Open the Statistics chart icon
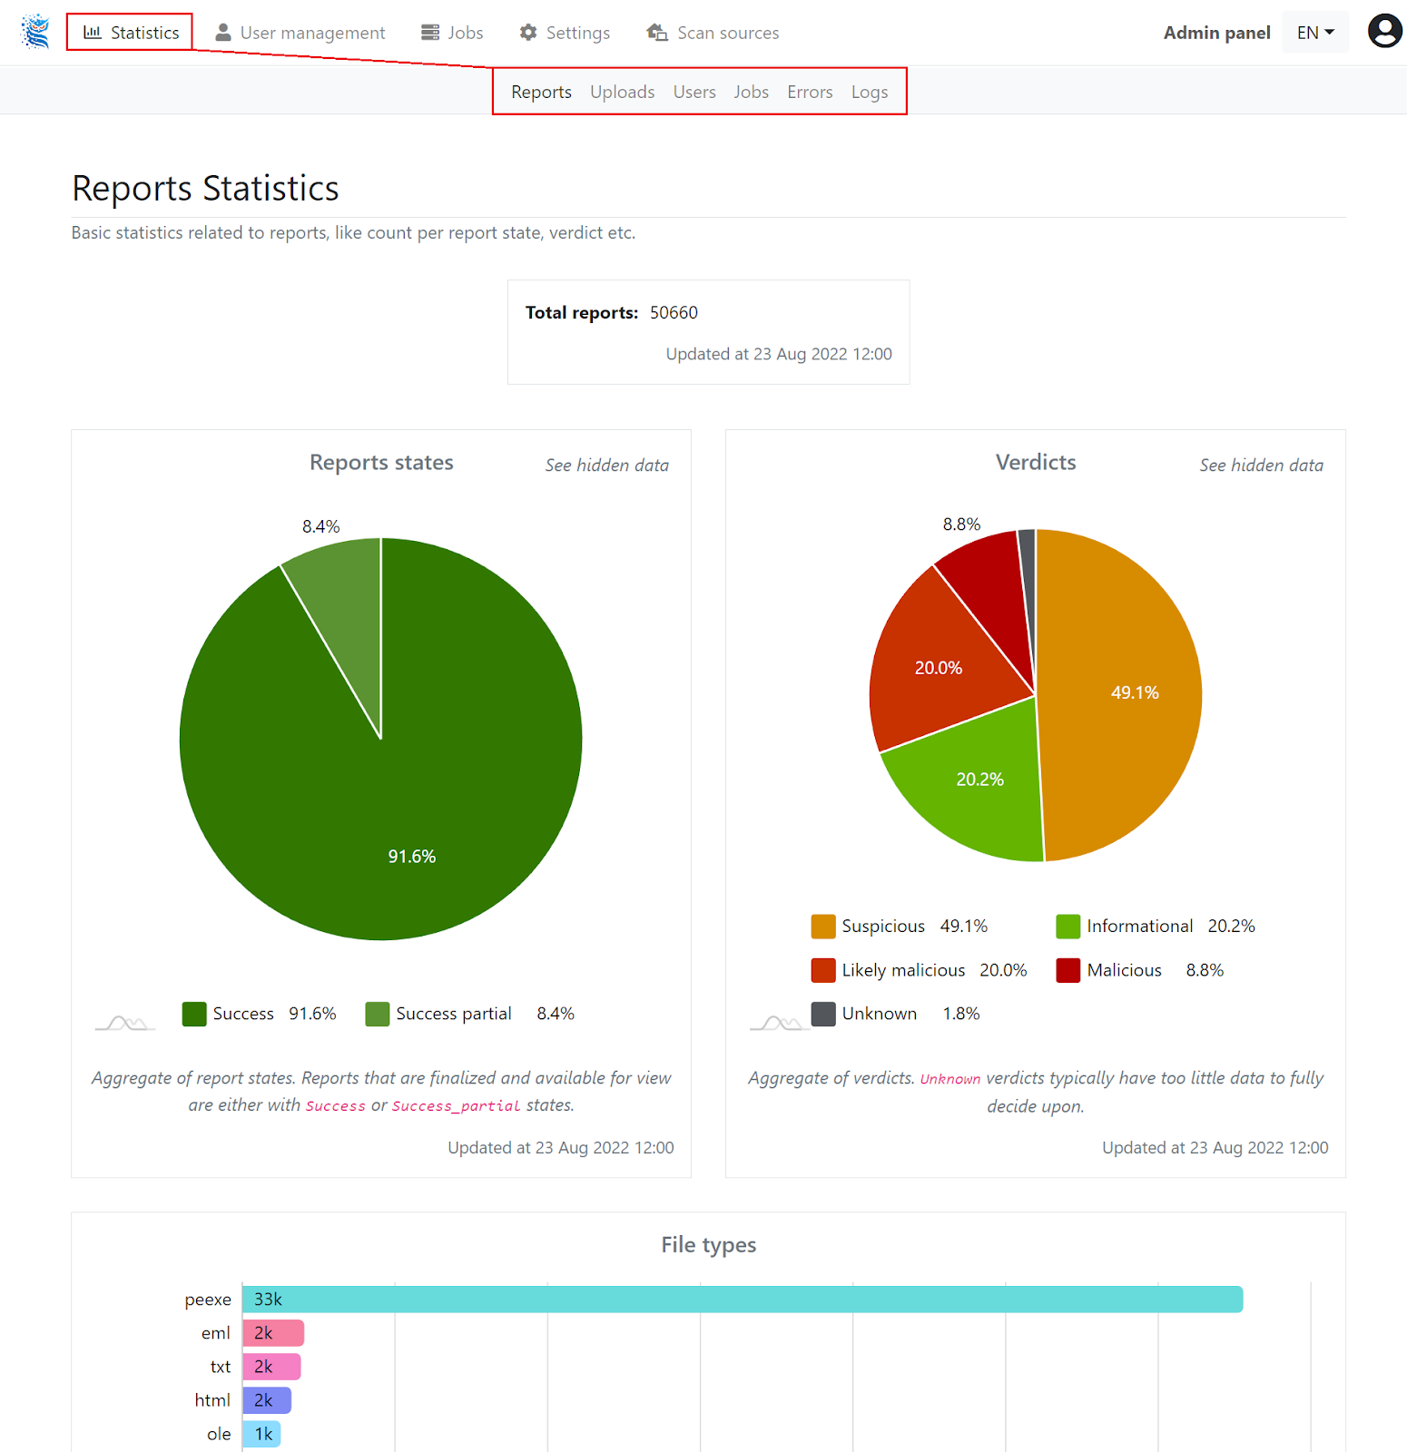Screen dimensions: 1407x1452 [x=93, y=33]
